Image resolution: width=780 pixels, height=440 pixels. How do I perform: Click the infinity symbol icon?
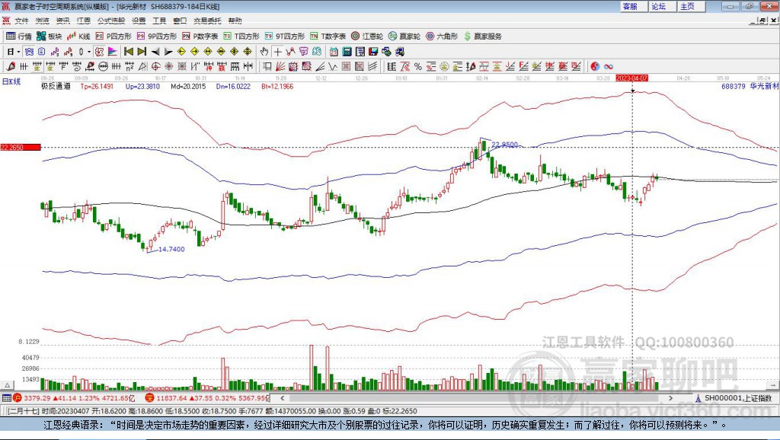pos(609,67)
